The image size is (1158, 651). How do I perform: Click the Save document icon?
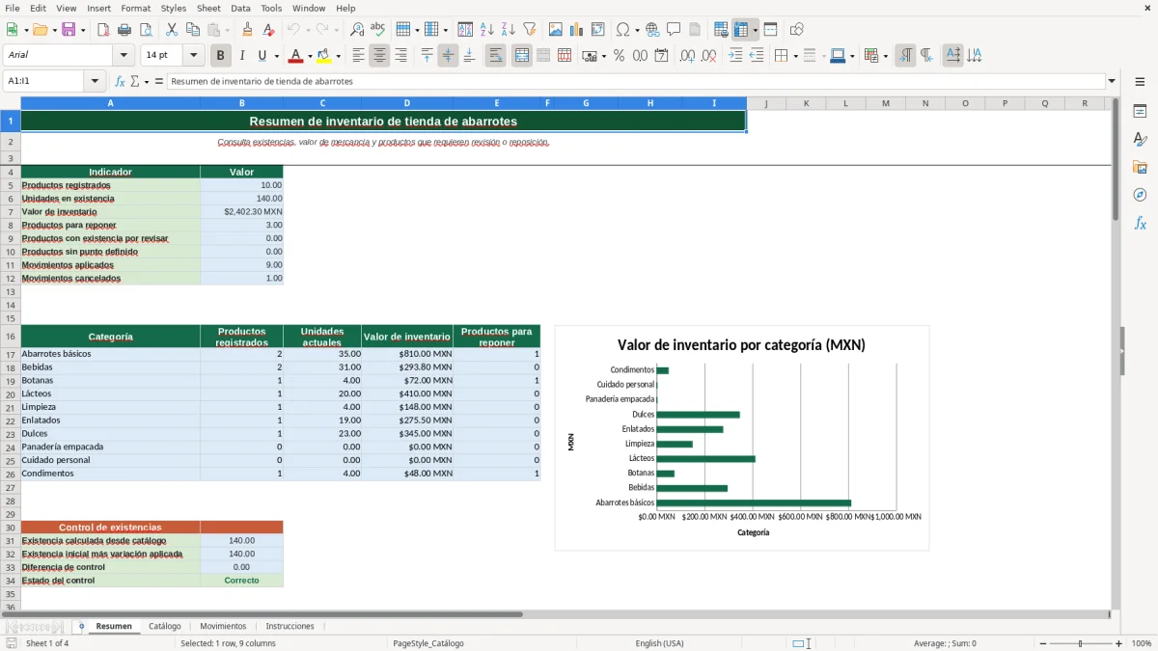click(x=69, y=30)
